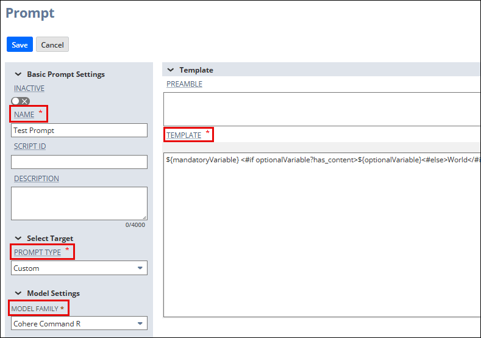481x338 pixels.
Task: Click inside the Preamble text box
Action: [322, 109]
